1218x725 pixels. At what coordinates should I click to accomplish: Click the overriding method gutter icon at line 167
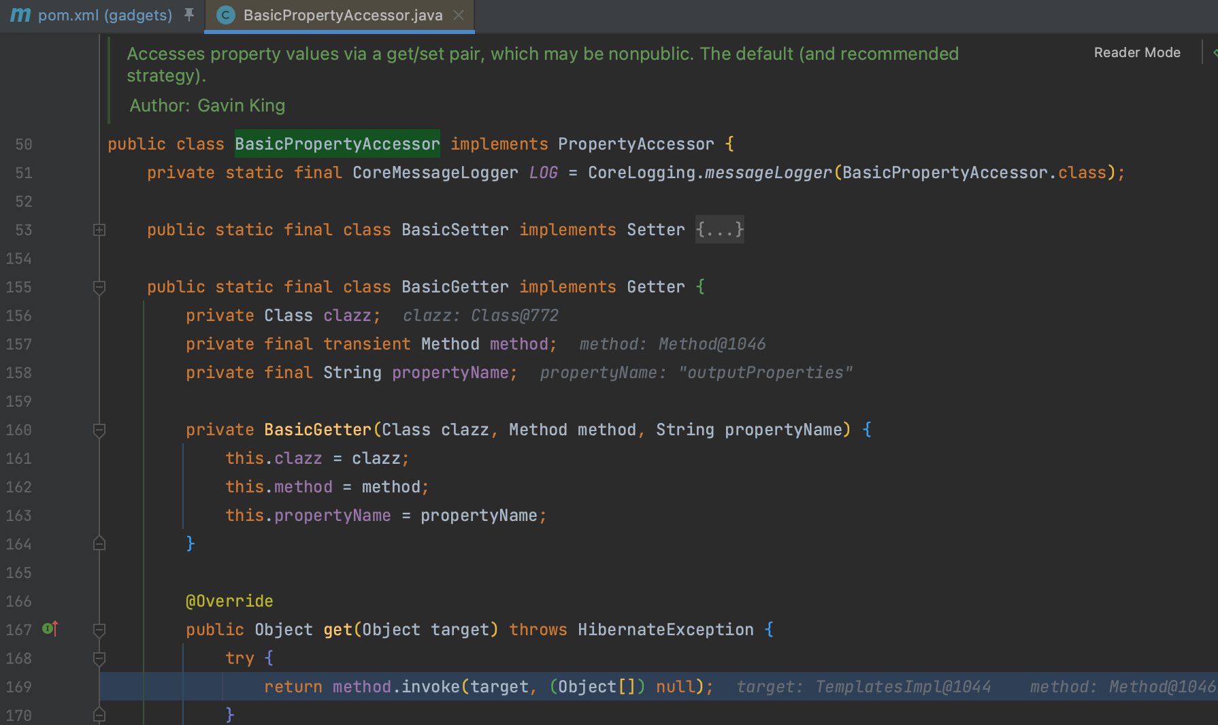50,629
